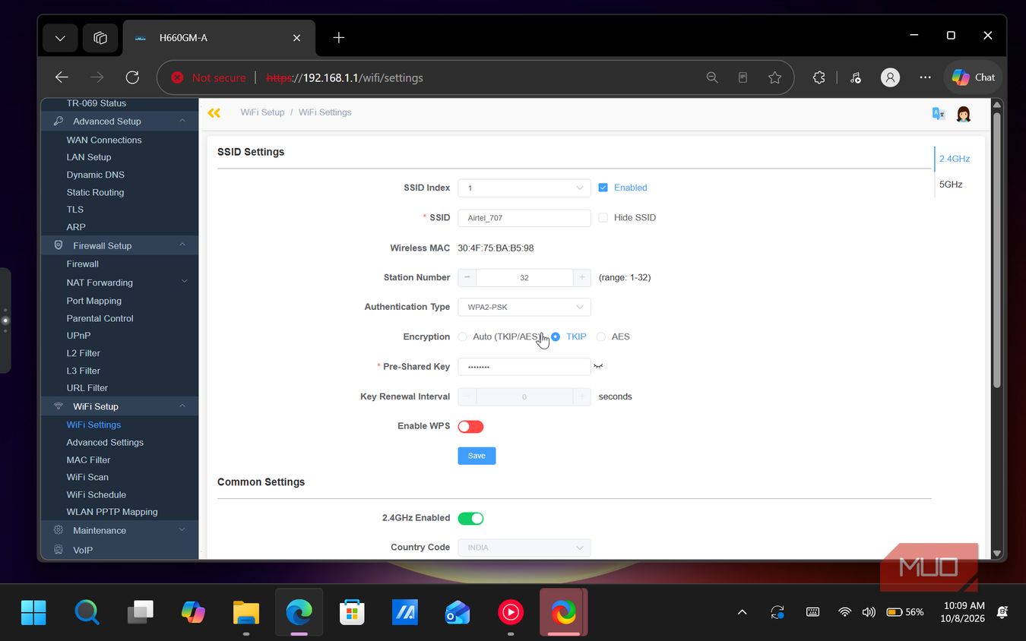Image resolution: width=1026 pixels, height=641 pixels.
Task: Open File Explorer from the taskbar
Action: coord(245,612)
